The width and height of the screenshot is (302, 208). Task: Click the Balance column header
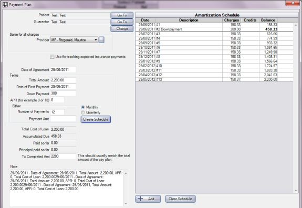coord(268,20)
